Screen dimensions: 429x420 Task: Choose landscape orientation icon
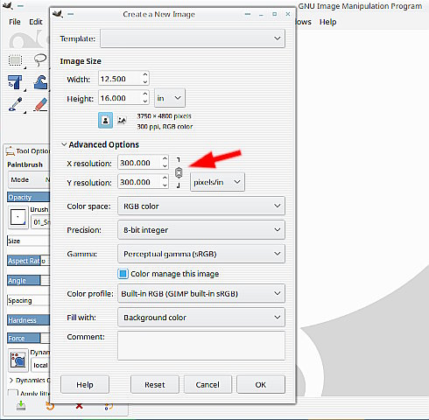[x=122, y=120]
